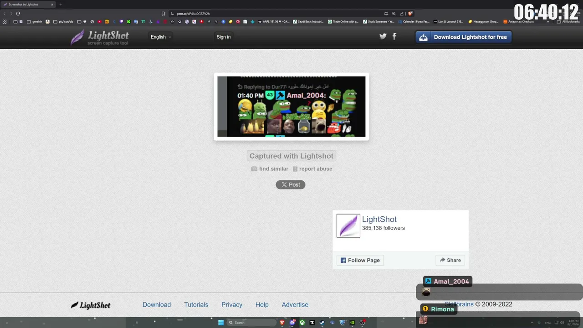Screen dimensions: 583x328
Task: Click the zoom magnifier icon in address bar
Action: click(394, 14)
